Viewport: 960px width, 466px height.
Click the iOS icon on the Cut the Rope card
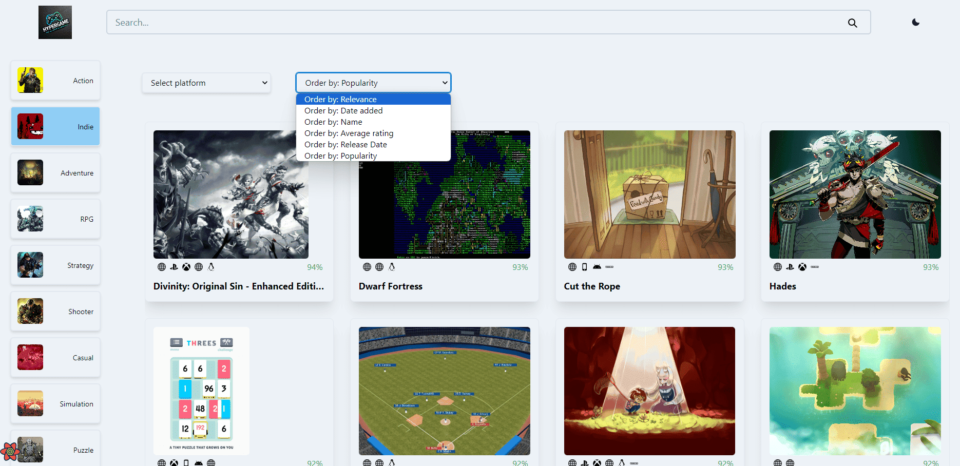[x=584, y=267]
